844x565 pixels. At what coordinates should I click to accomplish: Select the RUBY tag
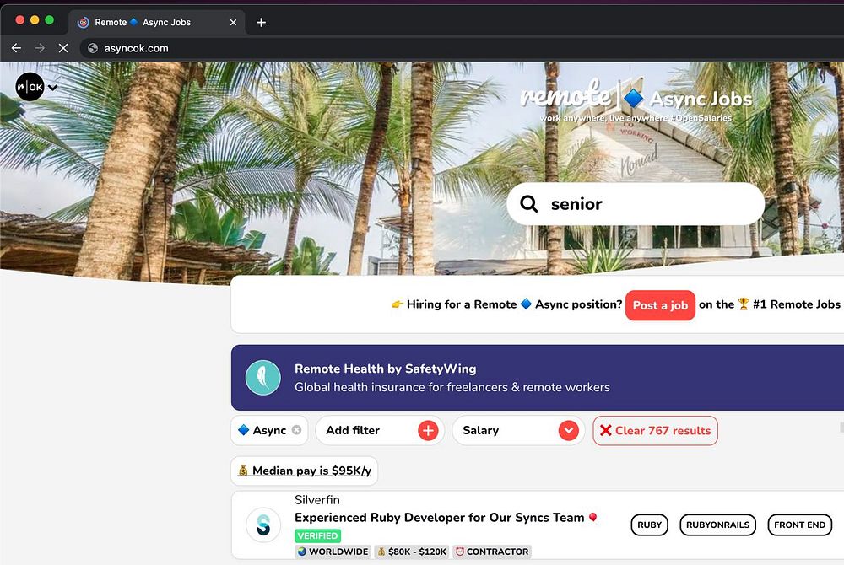pos(649,525)
